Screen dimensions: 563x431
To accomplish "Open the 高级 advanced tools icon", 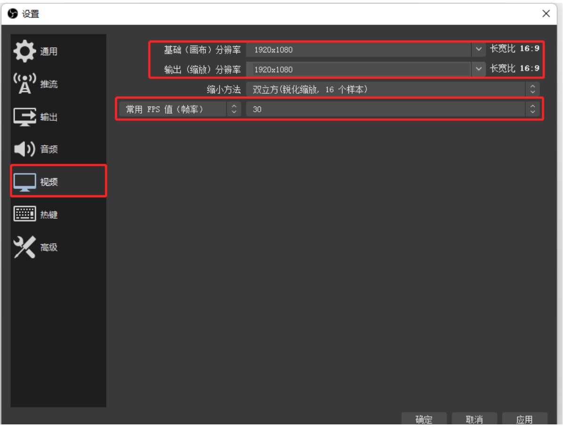I will point(25,247).
